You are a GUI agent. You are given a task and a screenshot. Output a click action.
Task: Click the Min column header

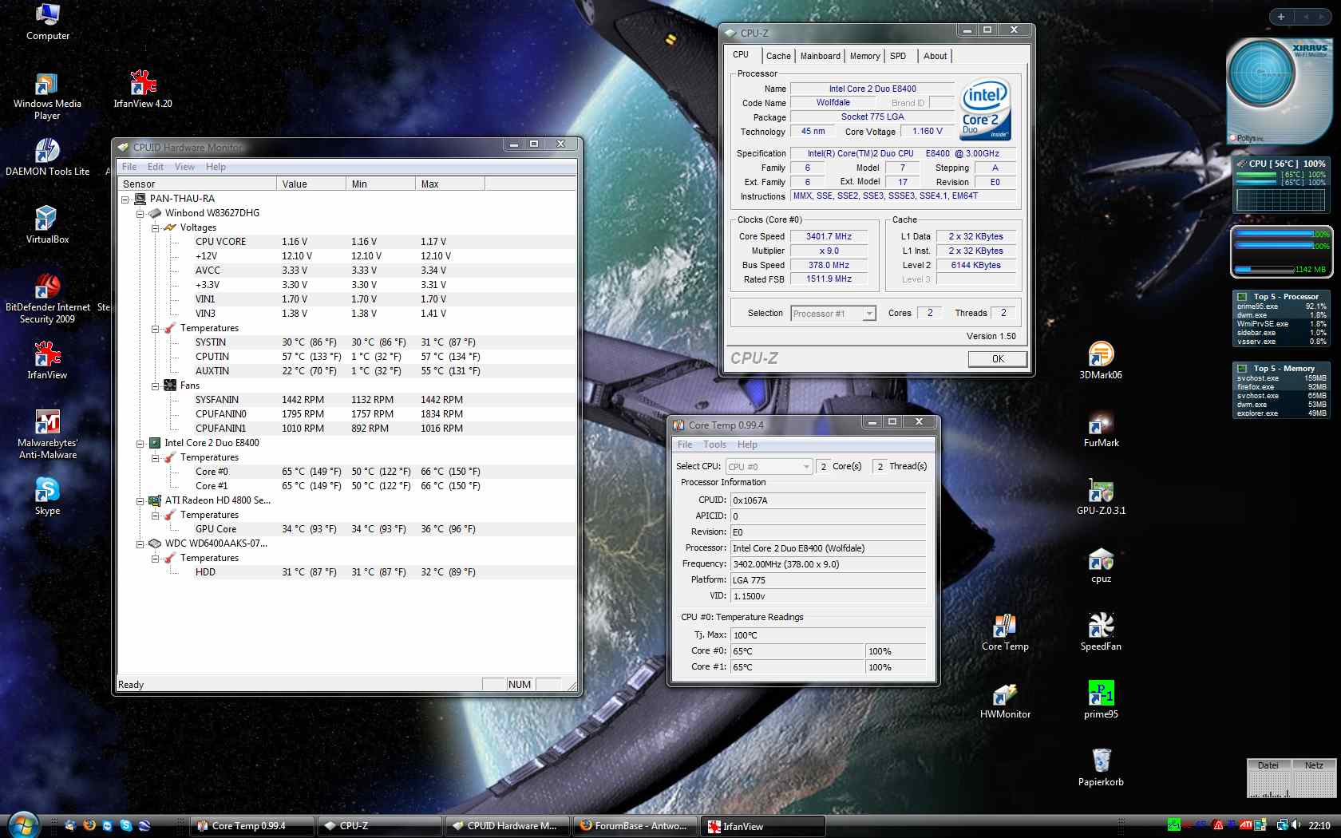(x=381, y=184)
